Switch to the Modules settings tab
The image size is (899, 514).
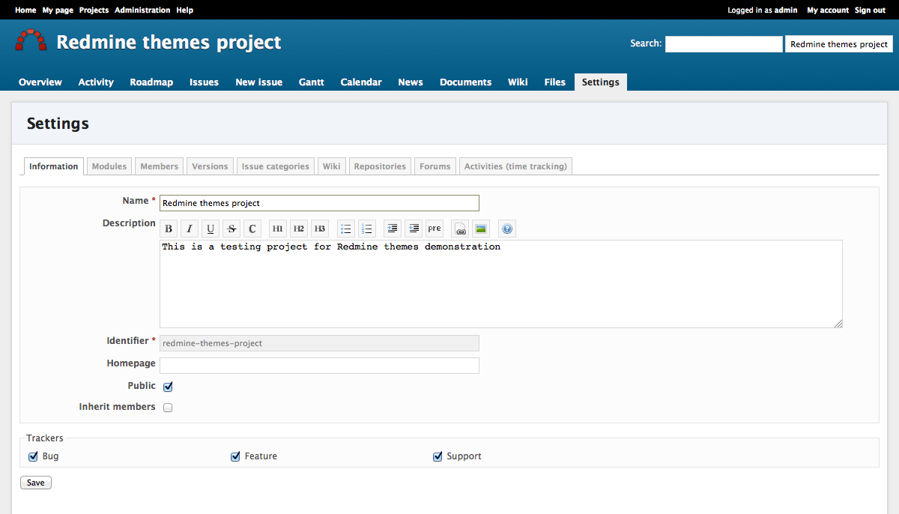pyautogui.click(x=109, y=166)
